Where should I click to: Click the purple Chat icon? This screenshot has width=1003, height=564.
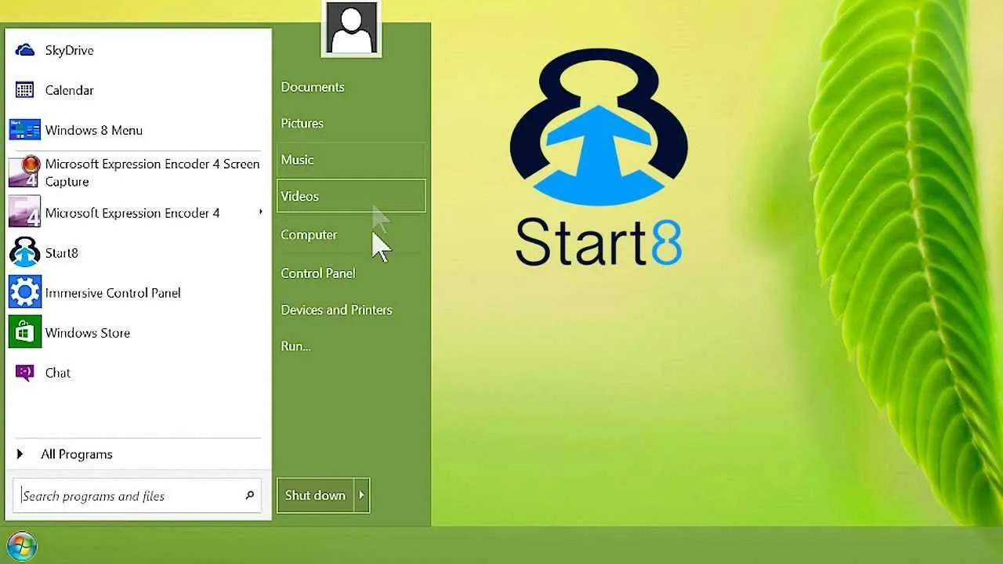(x=25, y=373)
